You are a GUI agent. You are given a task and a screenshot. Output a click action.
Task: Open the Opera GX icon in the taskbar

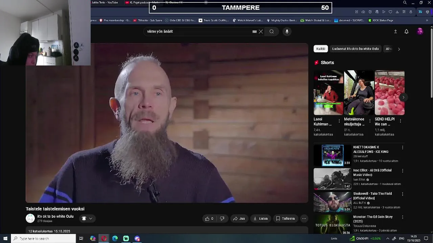pos(104,239)
